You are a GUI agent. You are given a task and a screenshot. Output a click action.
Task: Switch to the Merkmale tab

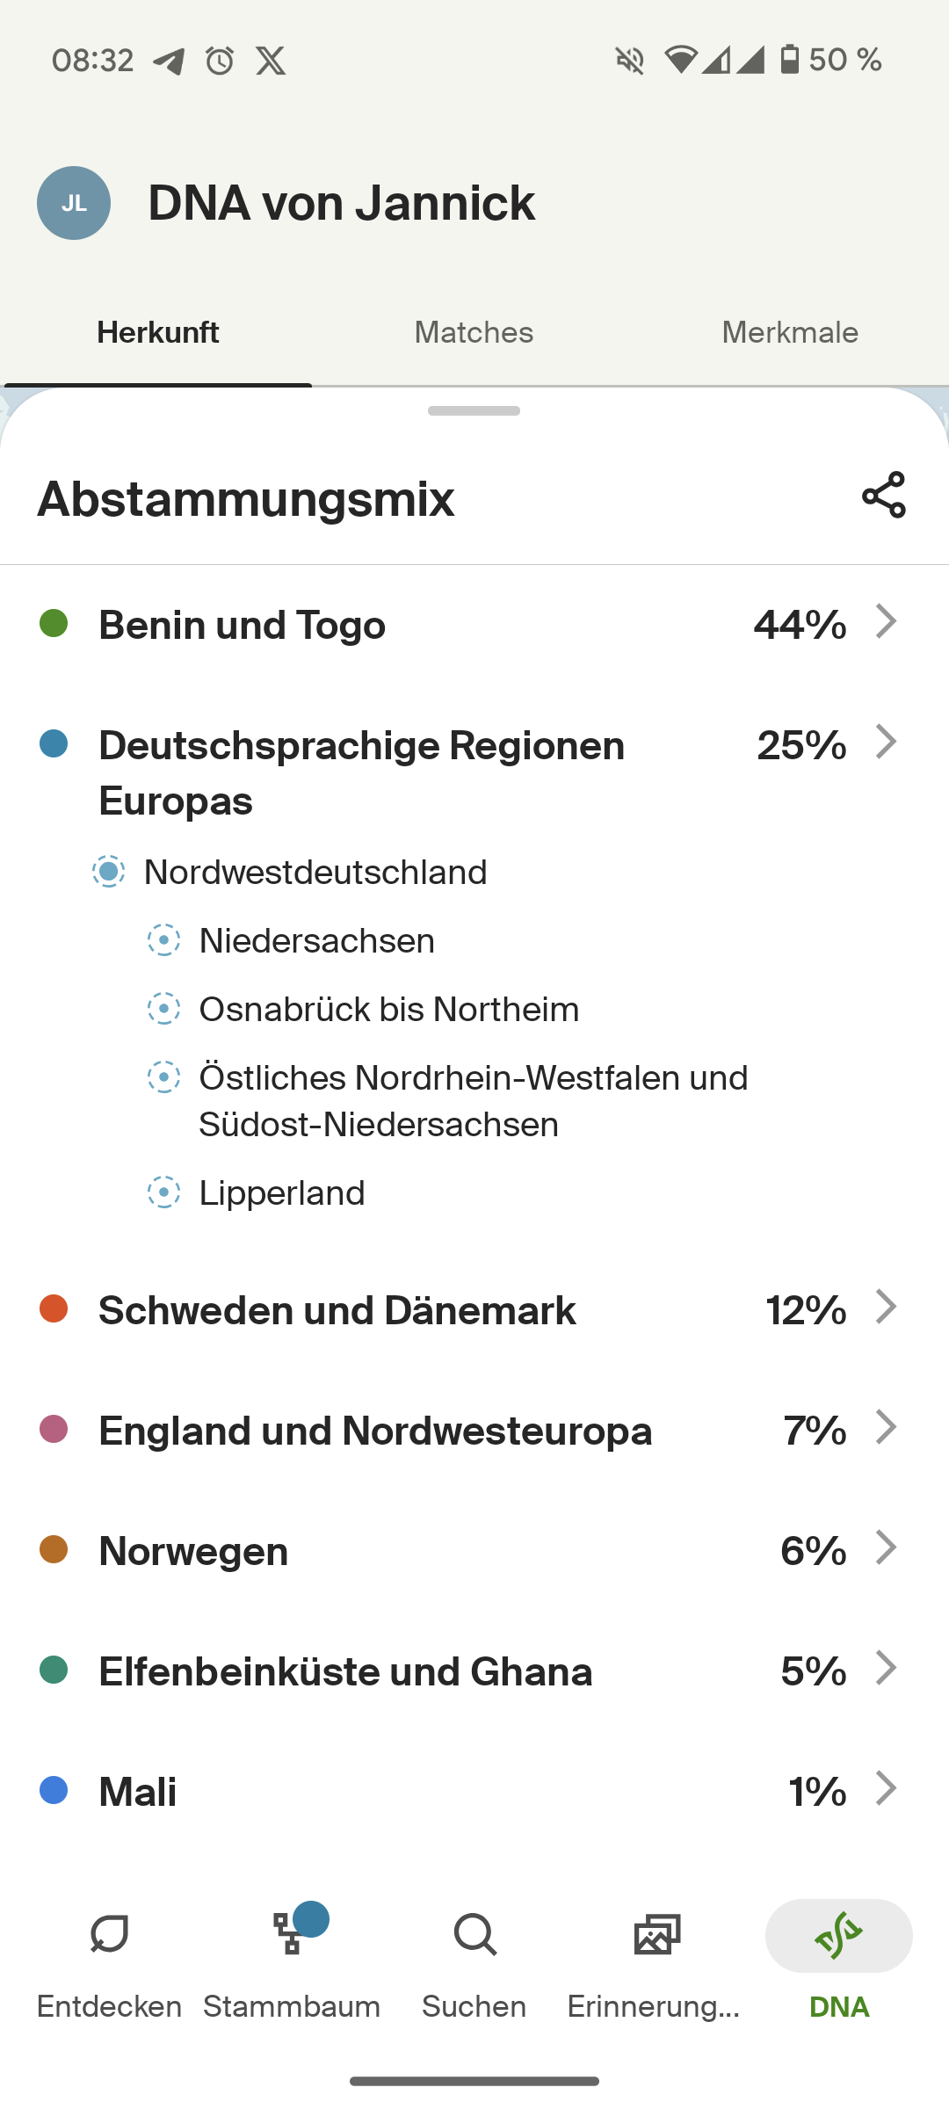click(x=790, y=333)
